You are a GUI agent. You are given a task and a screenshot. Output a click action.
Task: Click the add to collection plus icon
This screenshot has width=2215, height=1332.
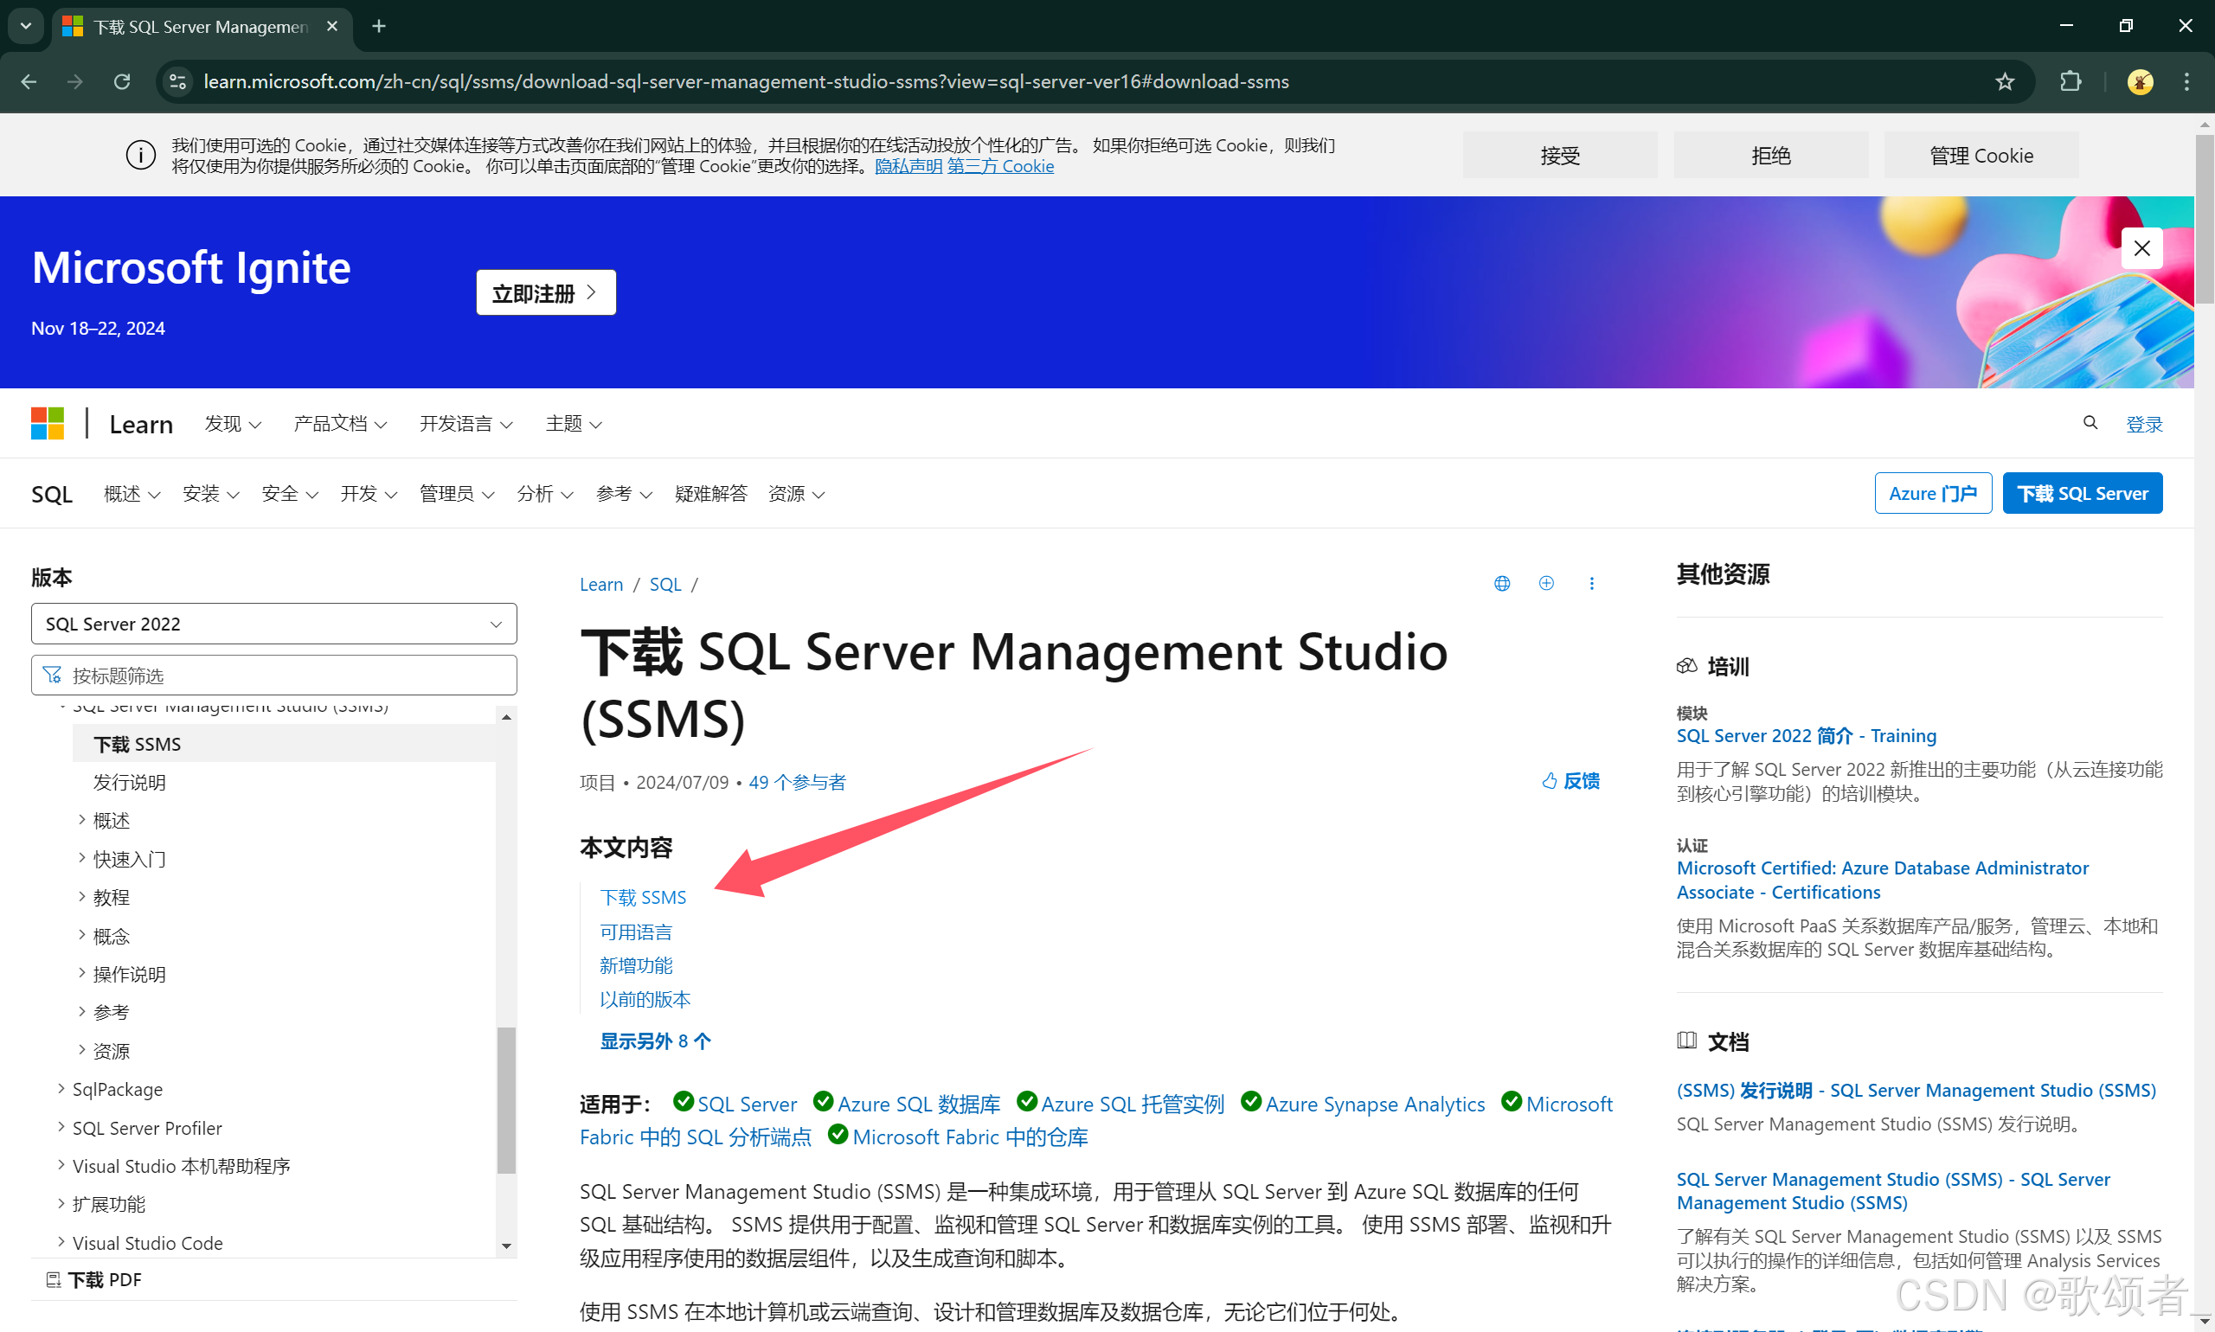click(x=1546, y=584)
